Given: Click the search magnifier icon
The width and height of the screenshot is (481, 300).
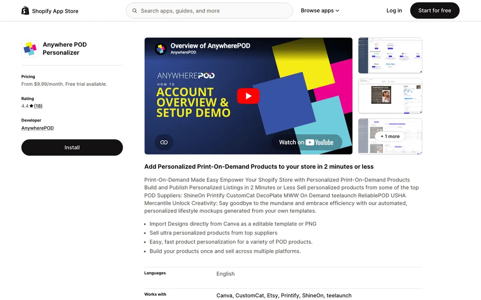Looking at the screenshot, I should [x=135, y=11].
